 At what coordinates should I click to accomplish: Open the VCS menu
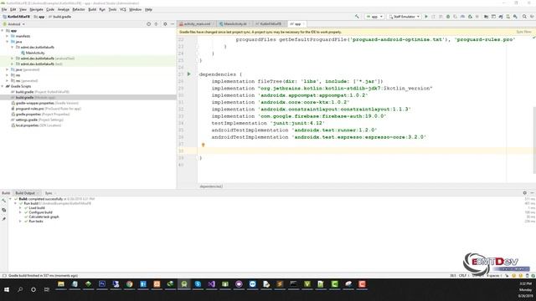123,9
